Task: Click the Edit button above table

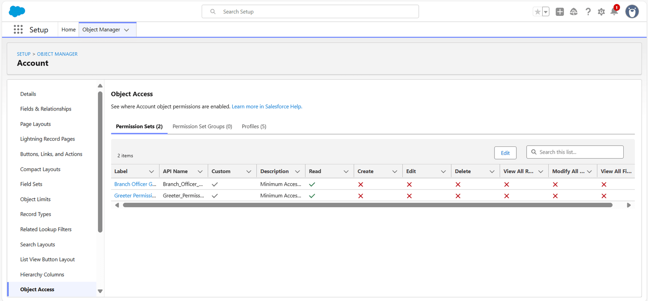Action: coord(505,153)
